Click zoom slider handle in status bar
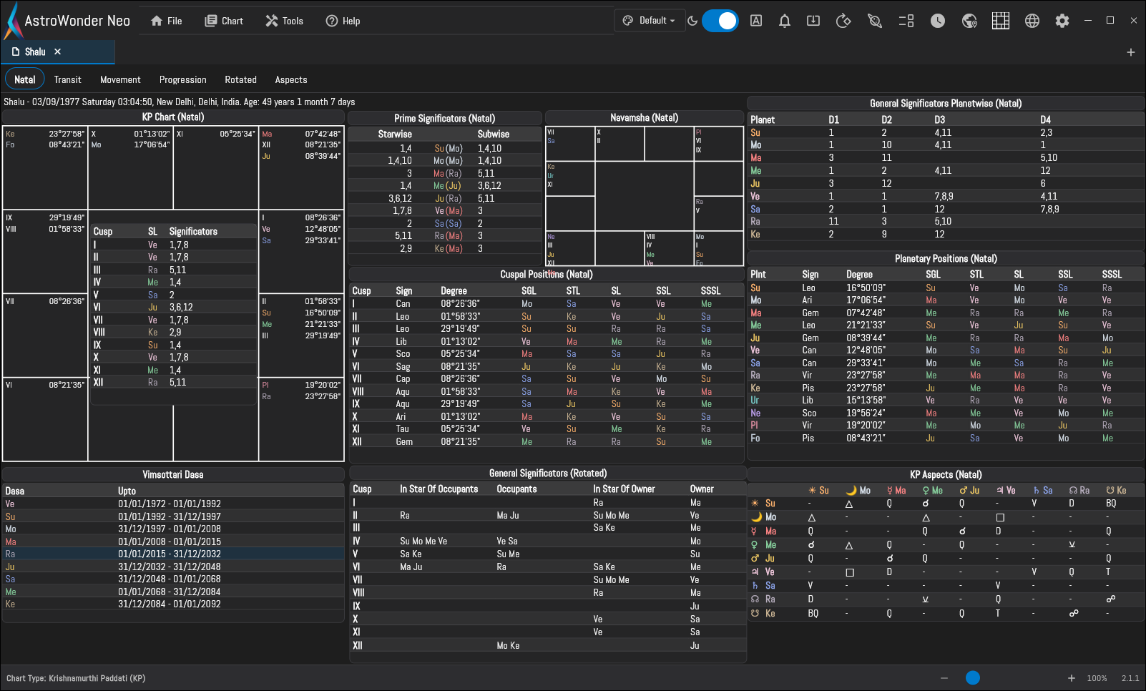This screenshot has width=1146, height=691. (x=973, y=677)
